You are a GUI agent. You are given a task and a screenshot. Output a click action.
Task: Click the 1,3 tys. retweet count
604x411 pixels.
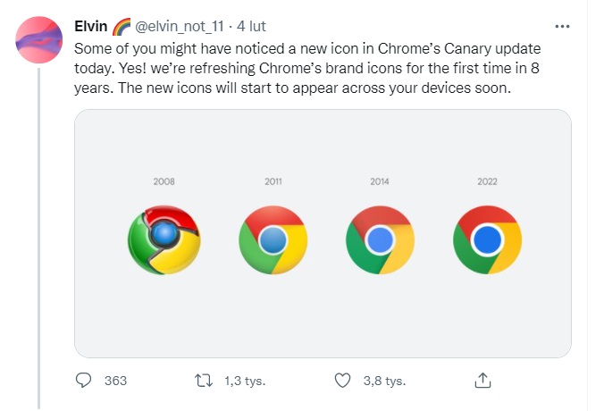244,381
